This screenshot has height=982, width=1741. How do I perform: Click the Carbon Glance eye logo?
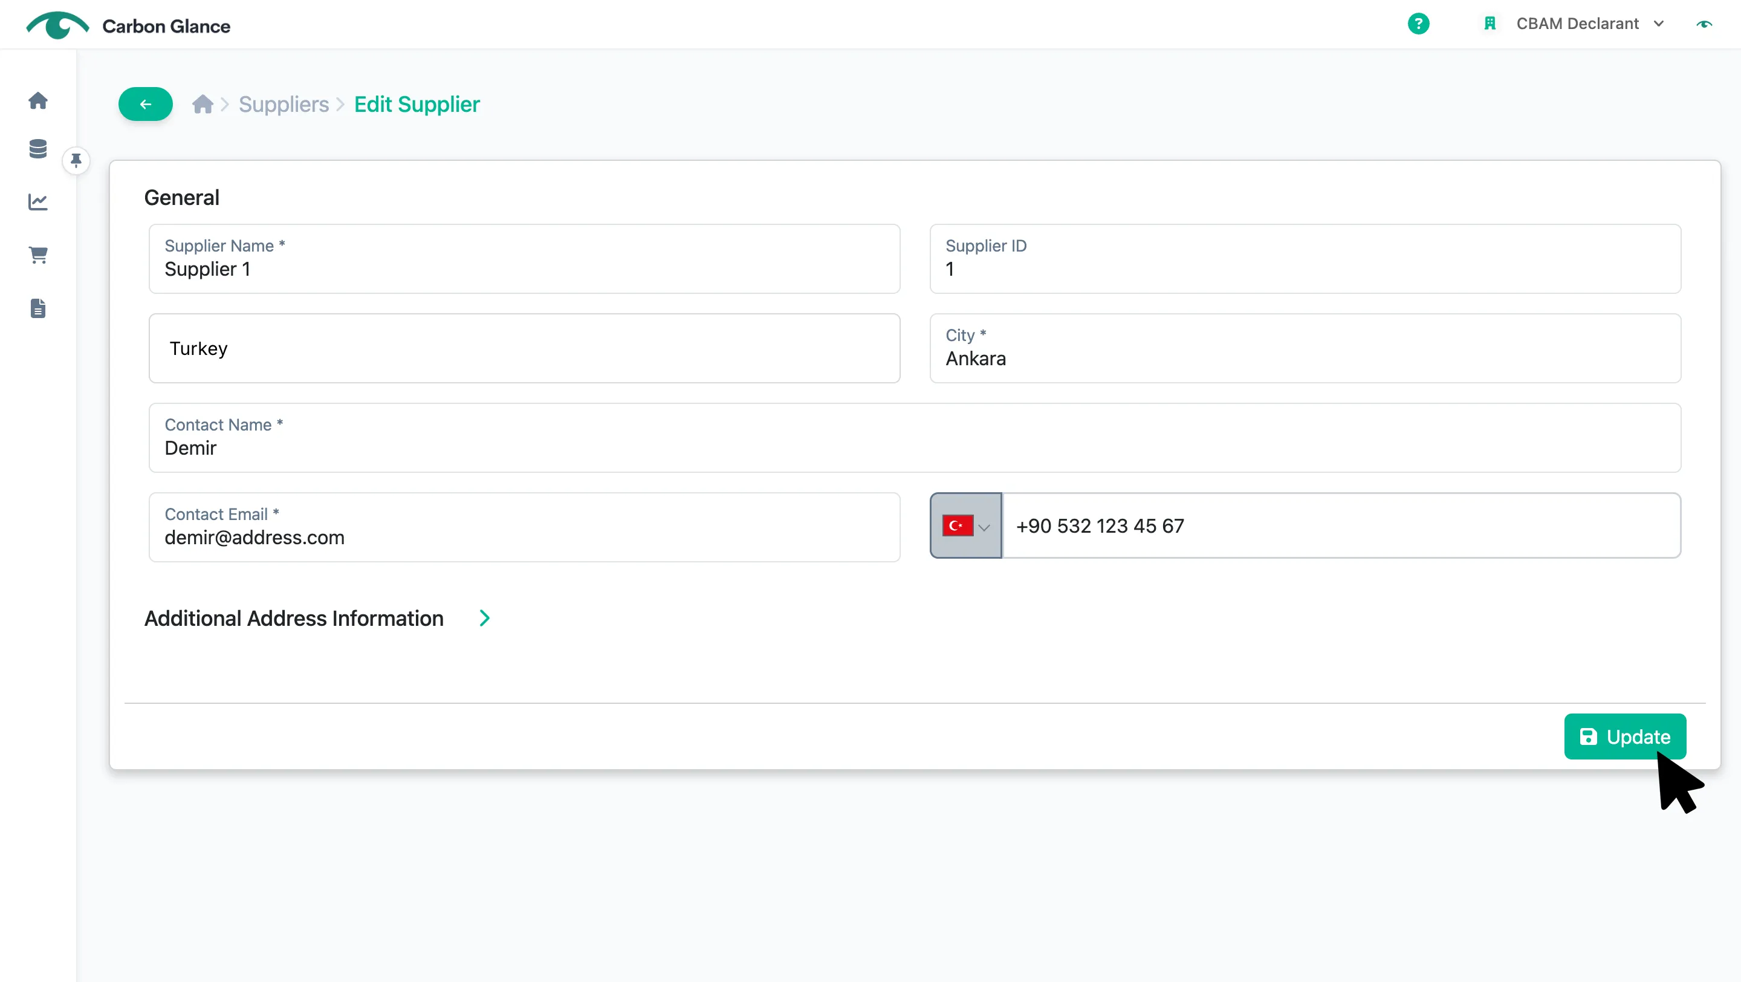click(57, 25)
